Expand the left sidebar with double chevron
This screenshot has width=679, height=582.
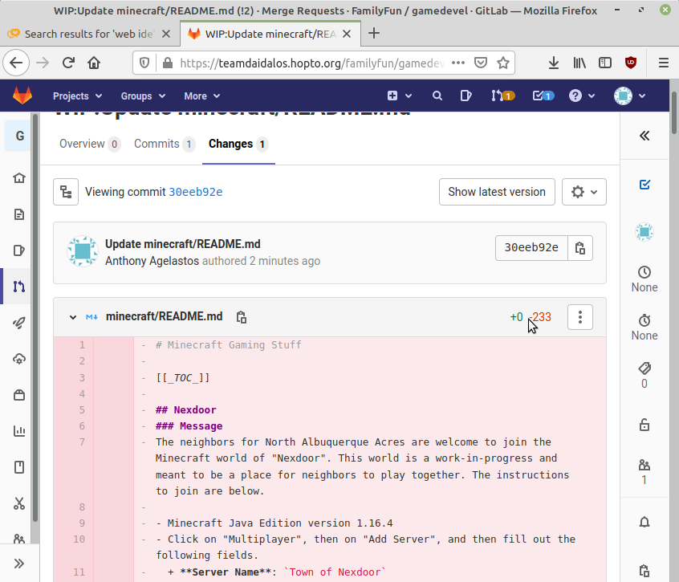(x=19, y=564)
